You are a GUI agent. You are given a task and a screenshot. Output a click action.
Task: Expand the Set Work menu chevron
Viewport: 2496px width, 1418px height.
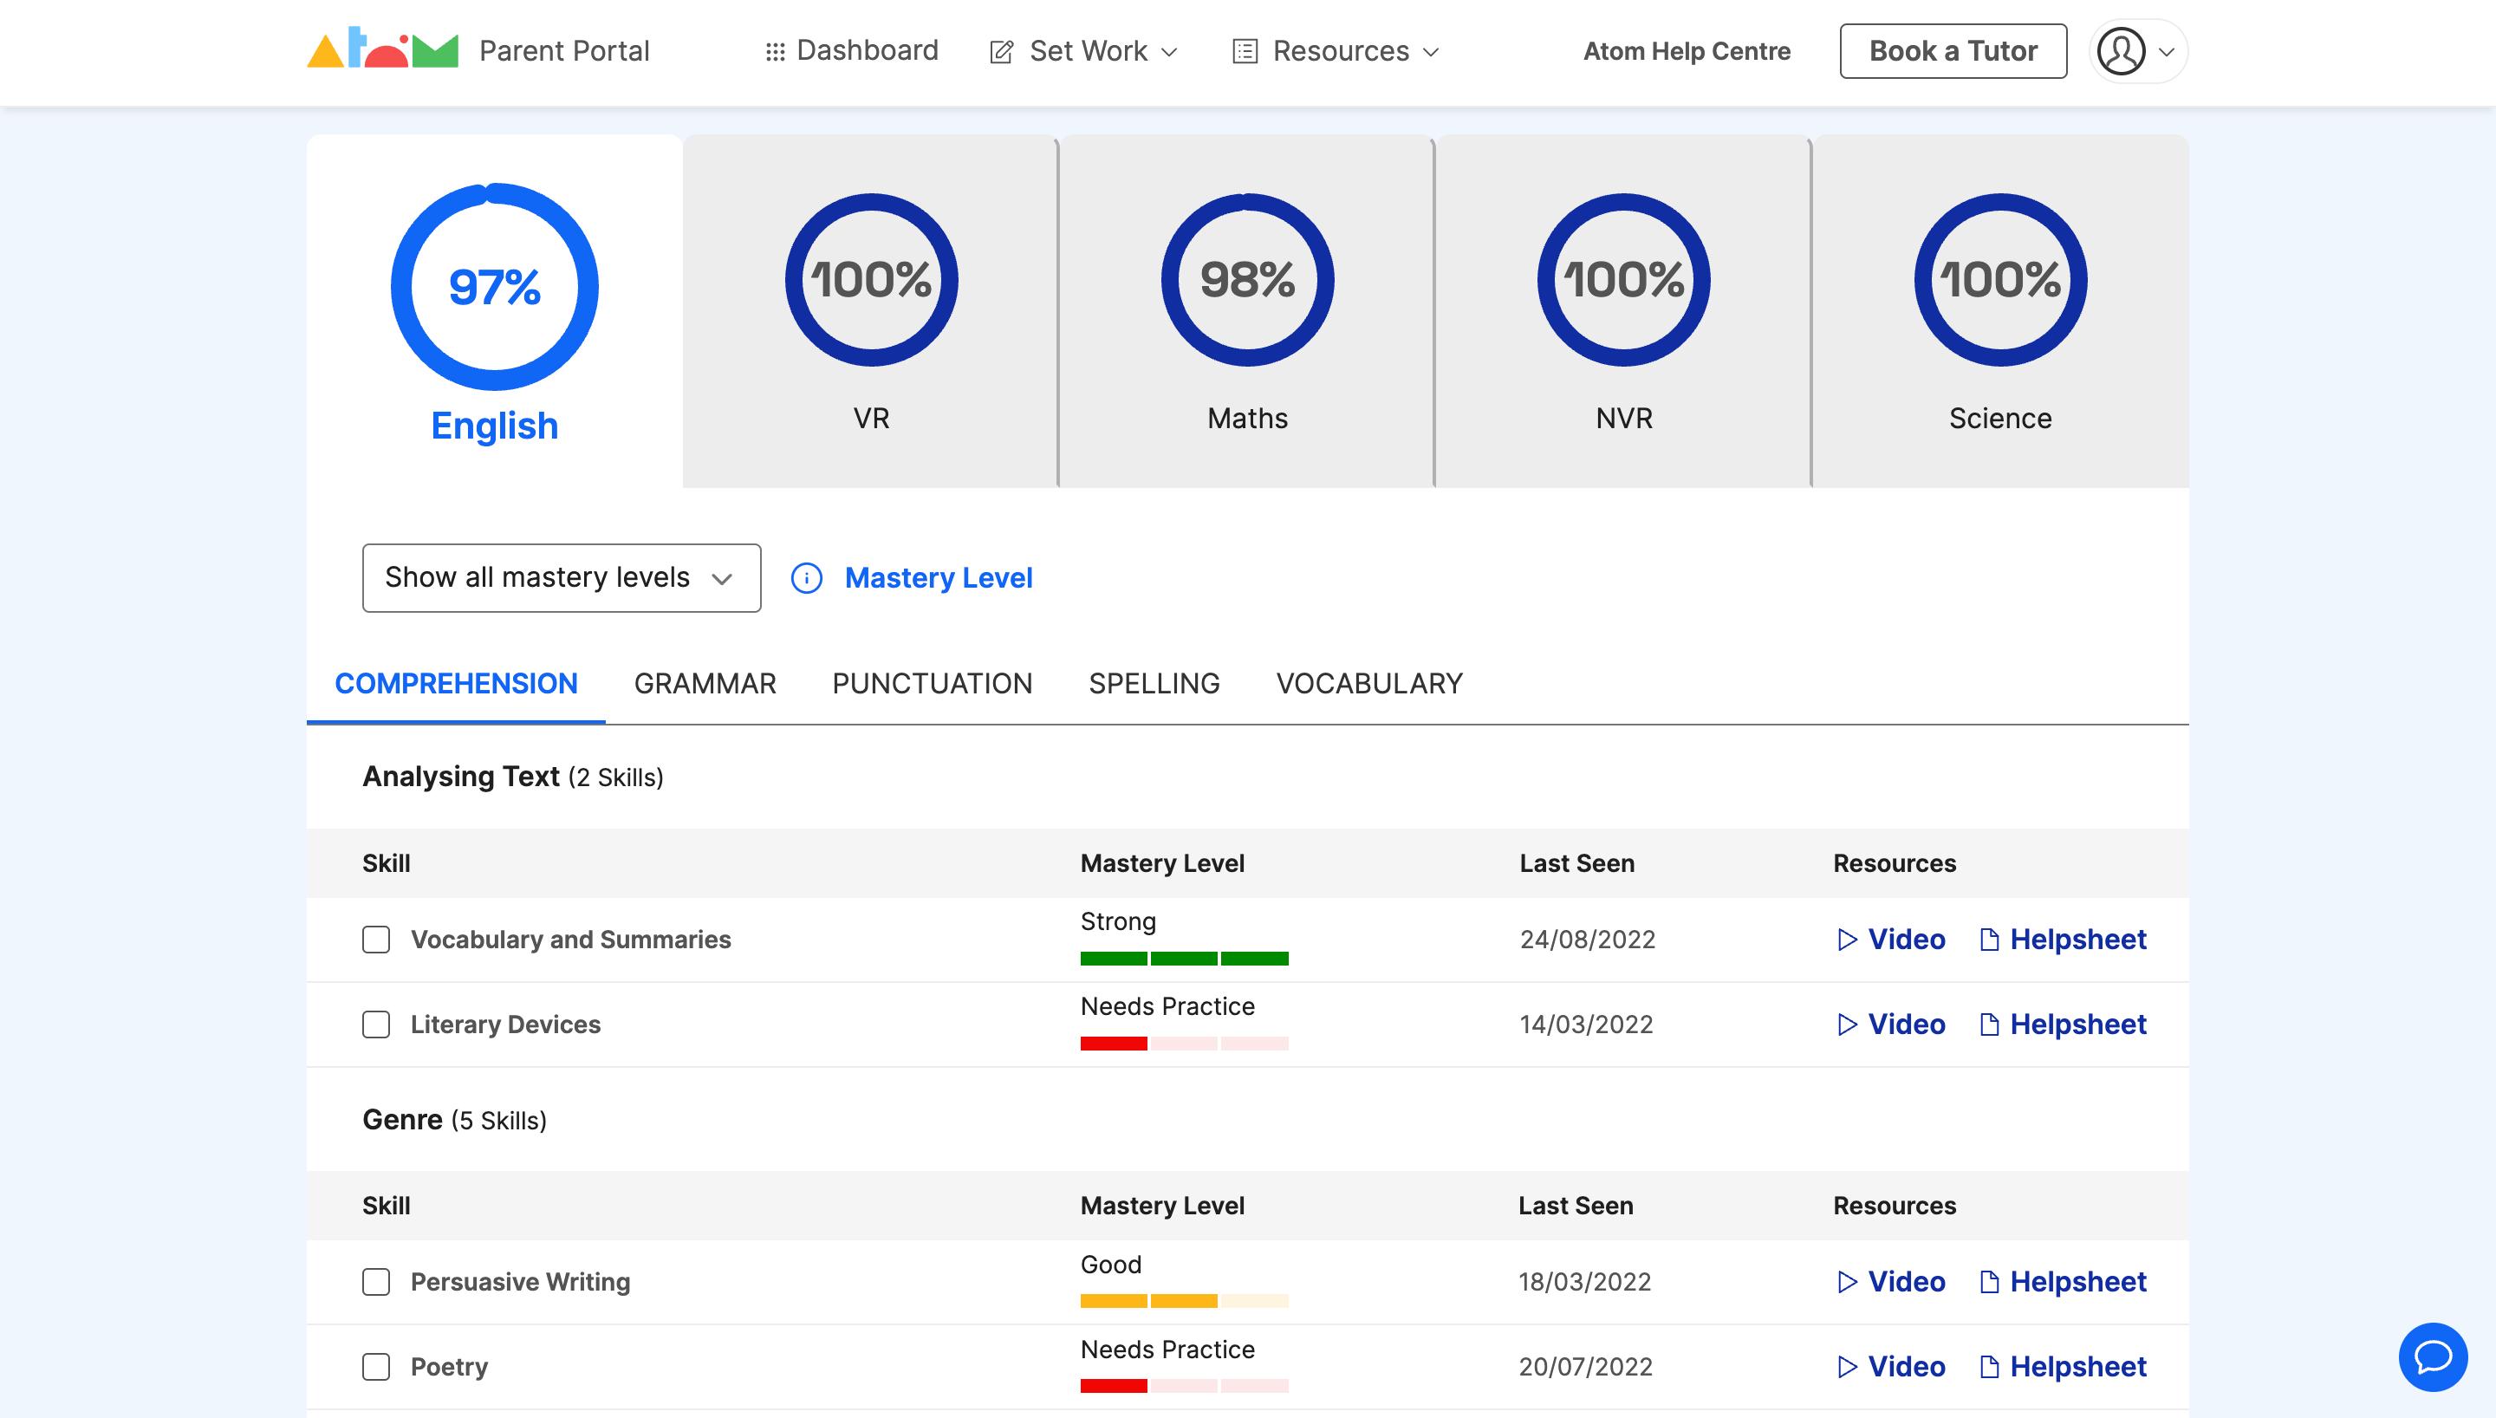point(1171,53)
